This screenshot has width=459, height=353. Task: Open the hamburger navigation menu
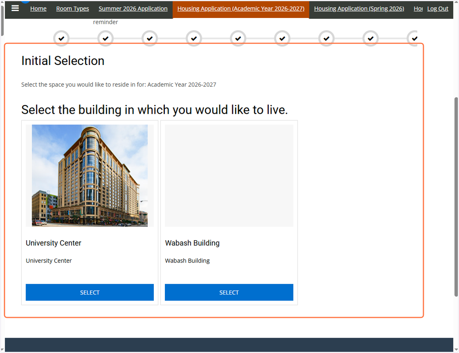tap(15, 8)
